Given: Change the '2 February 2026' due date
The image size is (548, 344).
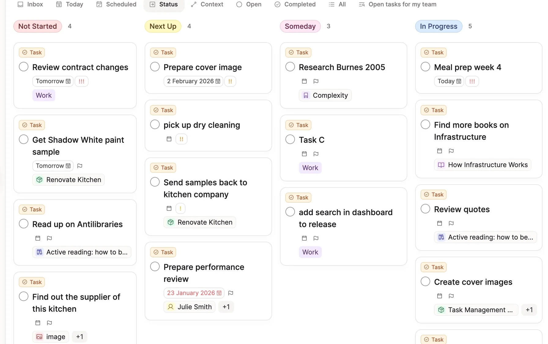Looking at the screenshot, I should click(193, 81).
